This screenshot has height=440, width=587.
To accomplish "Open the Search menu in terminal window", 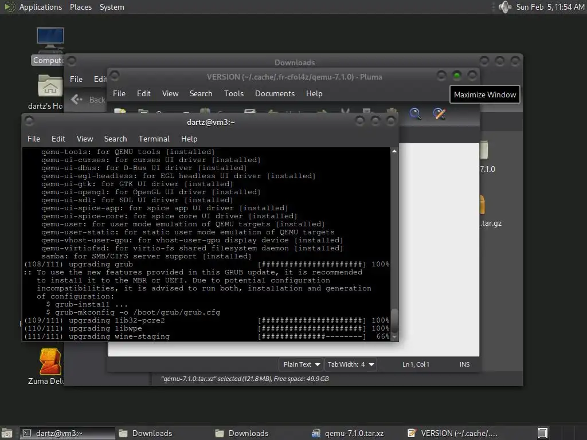I will coord(115,139).
